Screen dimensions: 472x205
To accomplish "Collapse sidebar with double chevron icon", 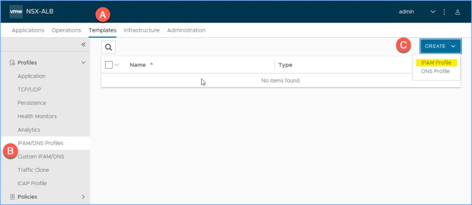I will coord(83,45).
